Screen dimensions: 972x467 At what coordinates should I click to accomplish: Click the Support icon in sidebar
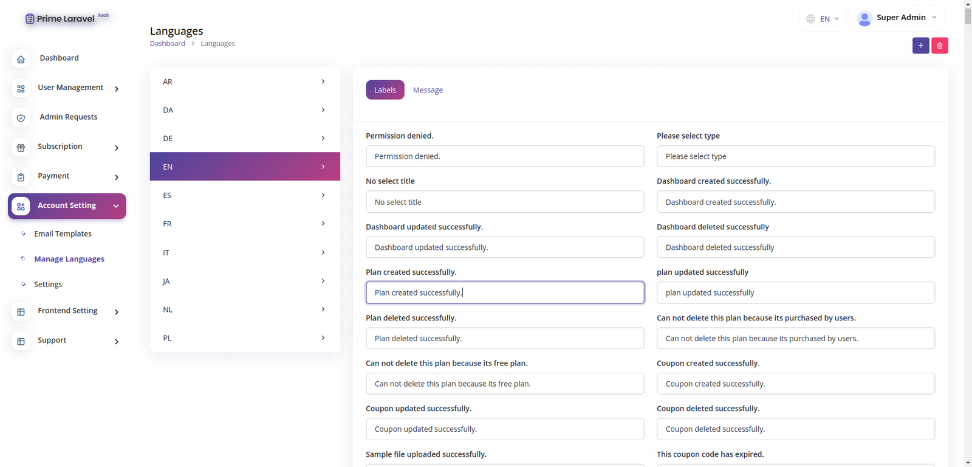click(x=21, y=341)
